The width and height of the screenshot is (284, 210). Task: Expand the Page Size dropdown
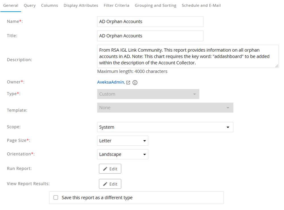123,141
